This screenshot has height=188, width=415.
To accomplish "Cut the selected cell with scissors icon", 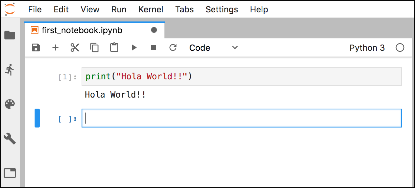I will pyautogui.click(x=75, y=47).
